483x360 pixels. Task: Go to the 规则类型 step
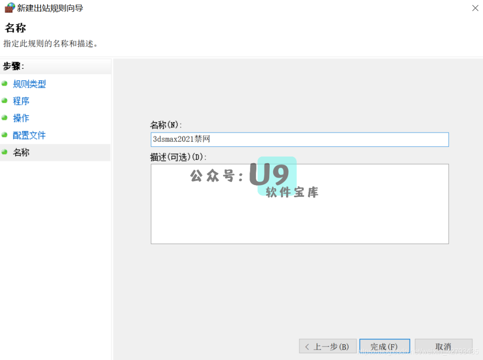(29, 84)
